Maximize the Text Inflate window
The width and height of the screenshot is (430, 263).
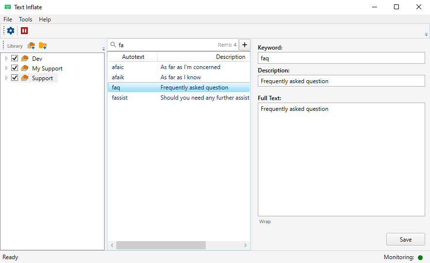tap(396, 7)
